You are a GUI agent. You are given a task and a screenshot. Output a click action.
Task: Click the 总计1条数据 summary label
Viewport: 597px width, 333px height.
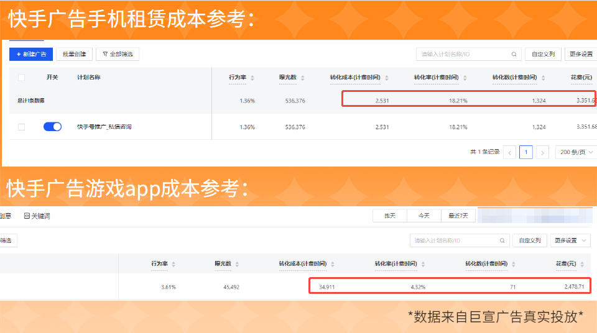click(x=31, y=101)
